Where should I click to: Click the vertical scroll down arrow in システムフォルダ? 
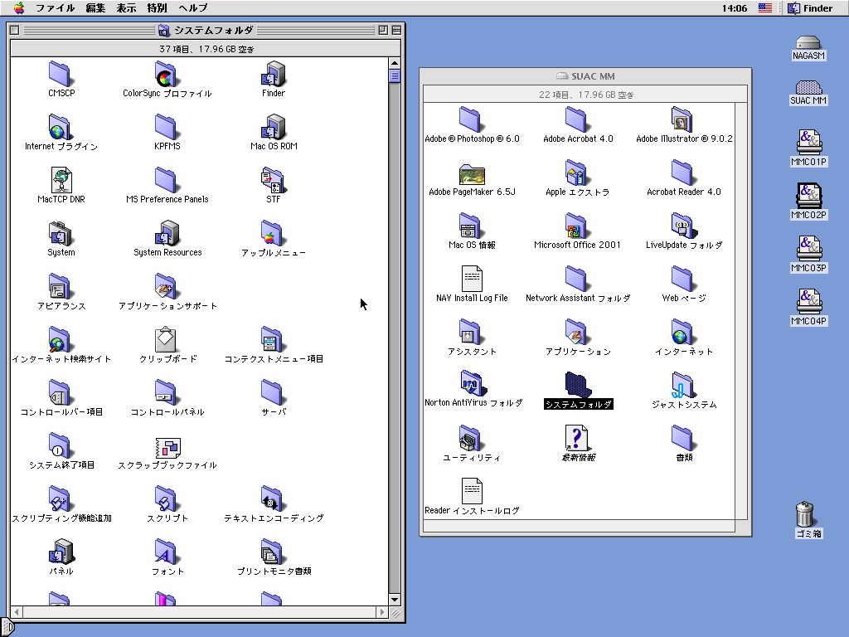coord(395,600)
